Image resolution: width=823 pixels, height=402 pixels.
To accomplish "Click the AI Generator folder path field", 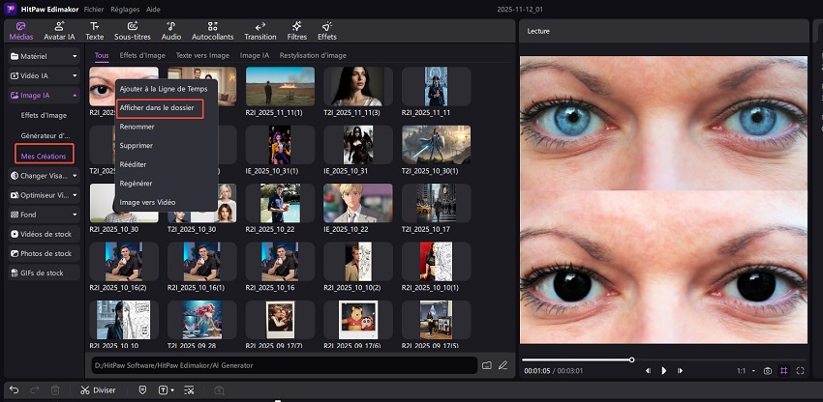I will point(284,365).
